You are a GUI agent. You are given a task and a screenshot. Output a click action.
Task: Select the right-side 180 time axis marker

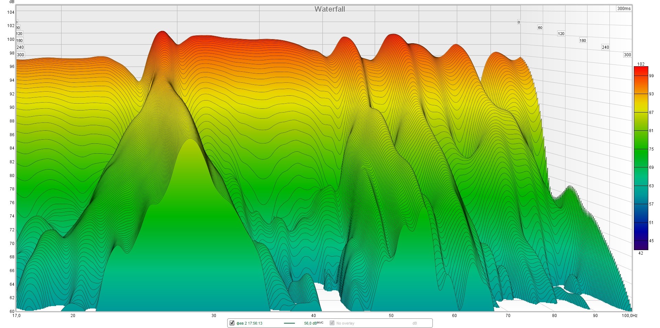(583, 40)
